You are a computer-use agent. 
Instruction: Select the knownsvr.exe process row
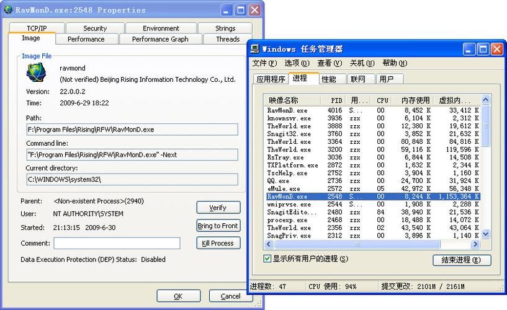click(373, 118)
